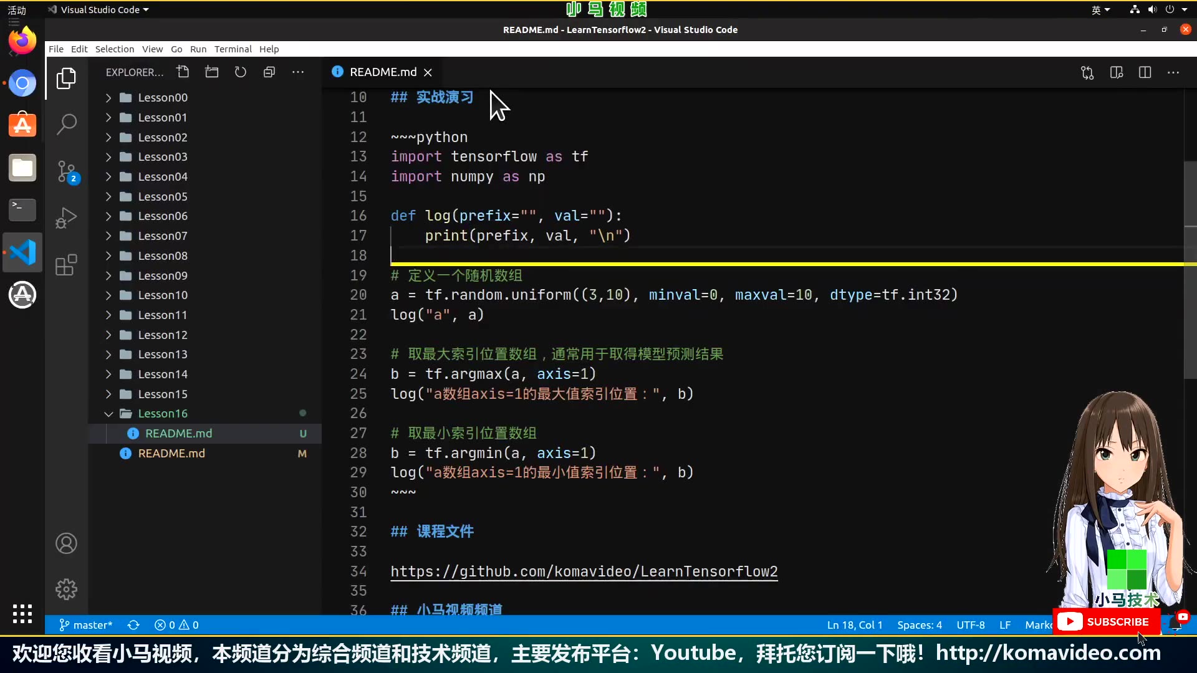Select the Search icon in Activity Bar
Screen dimensions: 1197x673
66,124
